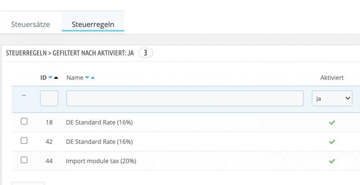Open the Aktiviert filter dropdown
The height and width of the screenshot is (185, 360).
pos(332,98)
